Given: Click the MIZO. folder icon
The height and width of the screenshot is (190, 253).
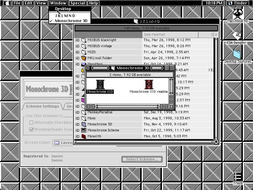Looking at the screenshot, I should coord(83,52).
